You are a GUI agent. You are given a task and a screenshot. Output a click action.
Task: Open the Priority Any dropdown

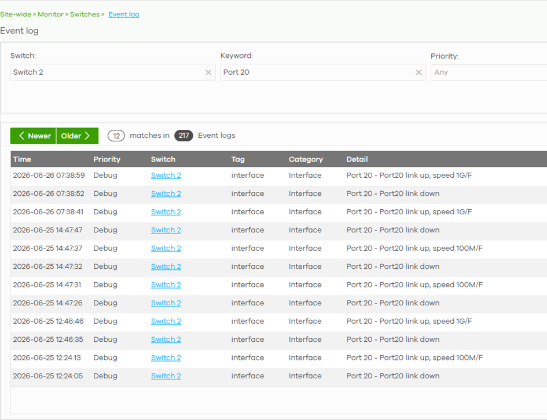point(489,72)
